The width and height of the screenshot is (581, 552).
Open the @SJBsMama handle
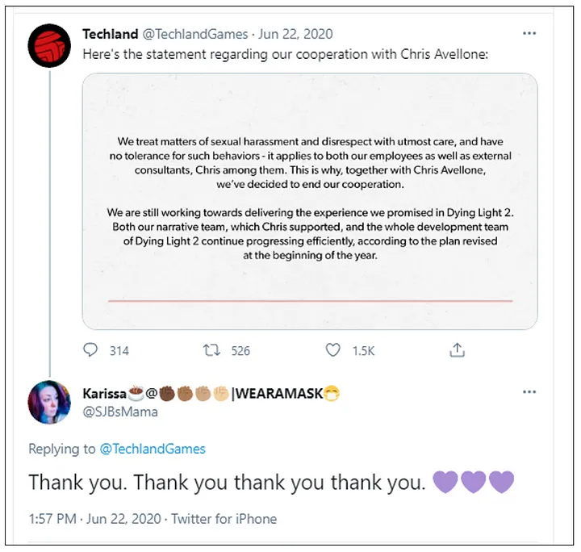pos(120,412)
